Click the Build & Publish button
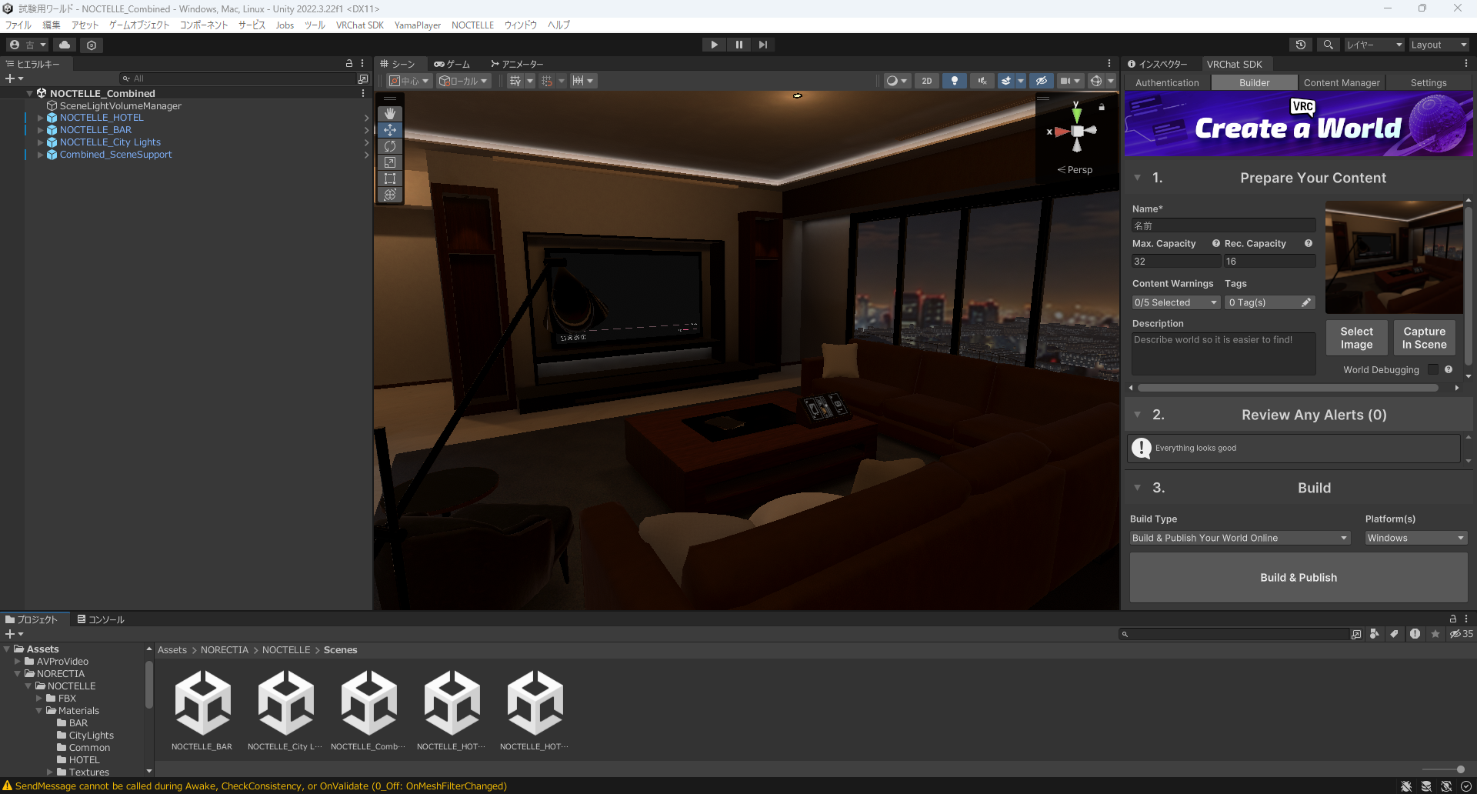The width and height of the screenshot is (1477, 794). tap(1299, 577)
